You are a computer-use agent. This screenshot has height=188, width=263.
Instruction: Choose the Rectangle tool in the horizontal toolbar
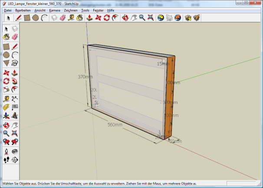tap(27, 18)
